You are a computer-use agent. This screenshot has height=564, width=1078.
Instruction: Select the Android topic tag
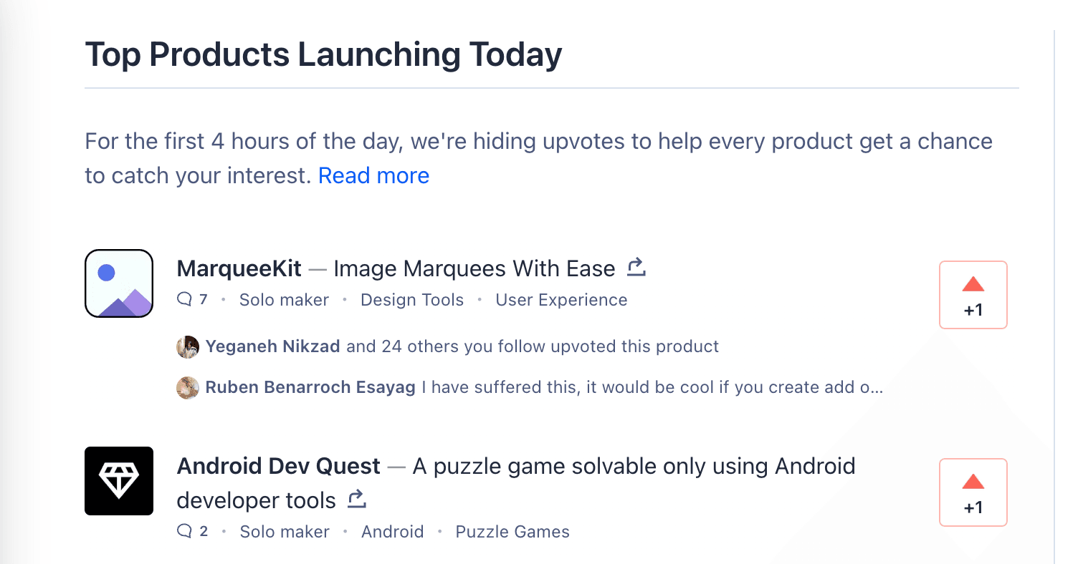point(393,531)
